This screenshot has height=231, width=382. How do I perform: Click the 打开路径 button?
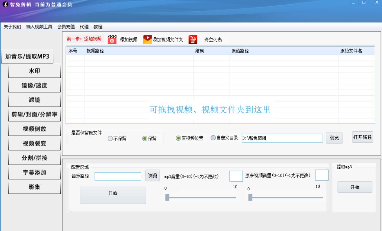click(x=363, y=138)
